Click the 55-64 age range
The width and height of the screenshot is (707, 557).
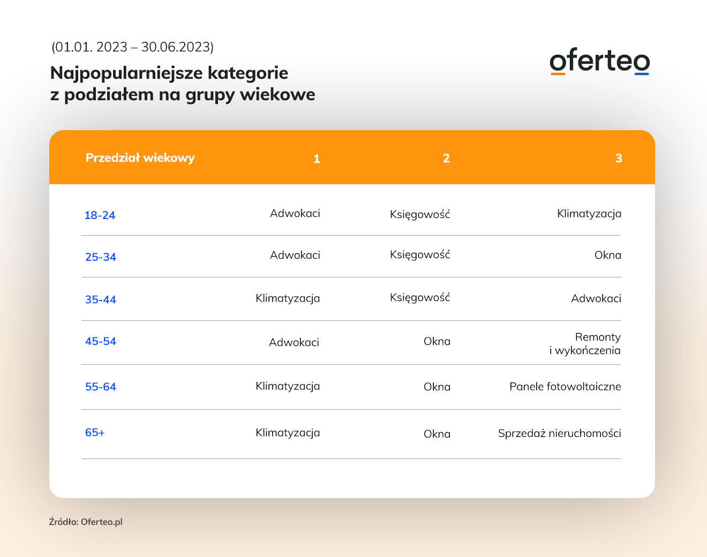(x=101, y=387)
